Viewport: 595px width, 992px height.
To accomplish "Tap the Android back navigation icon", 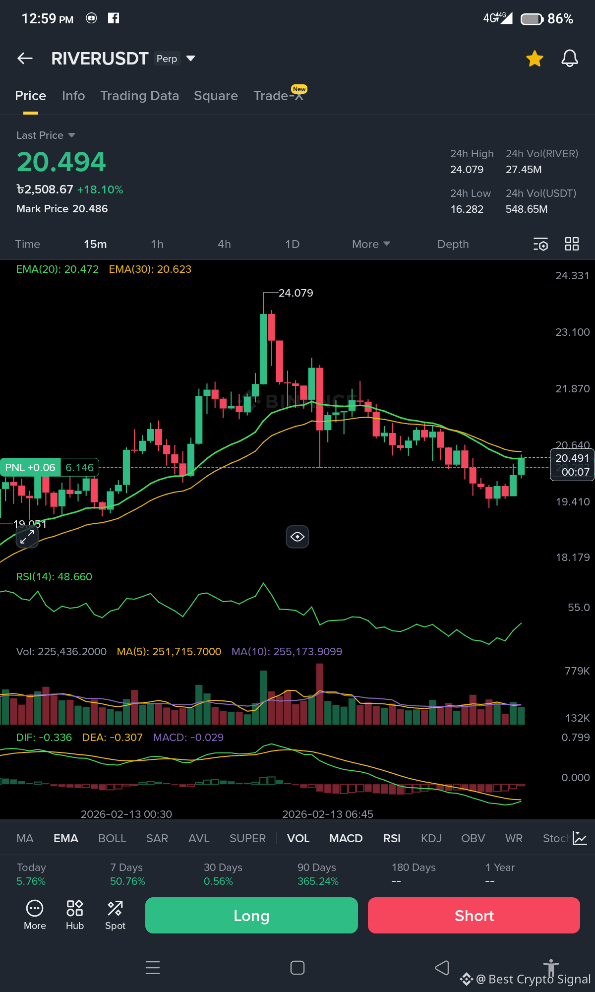I will 442,968.
